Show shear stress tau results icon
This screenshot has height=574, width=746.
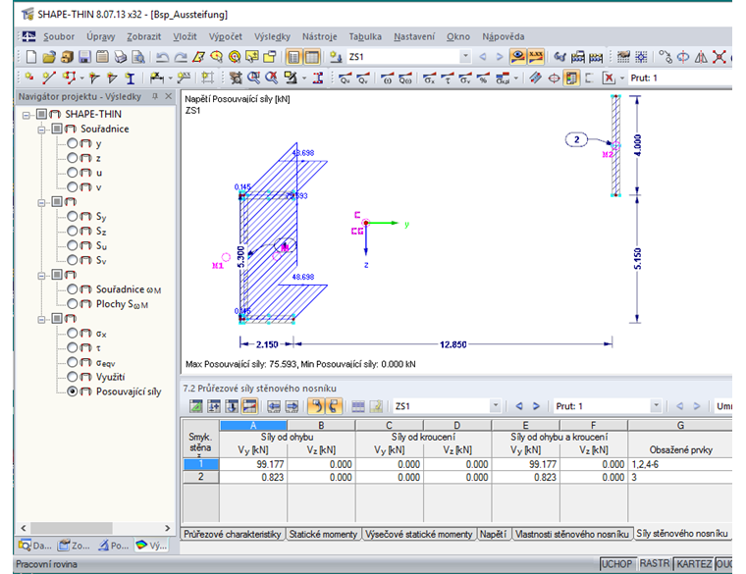pos(448,78)
